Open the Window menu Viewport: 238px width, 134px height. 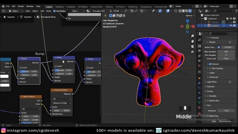tap(30, 6)
